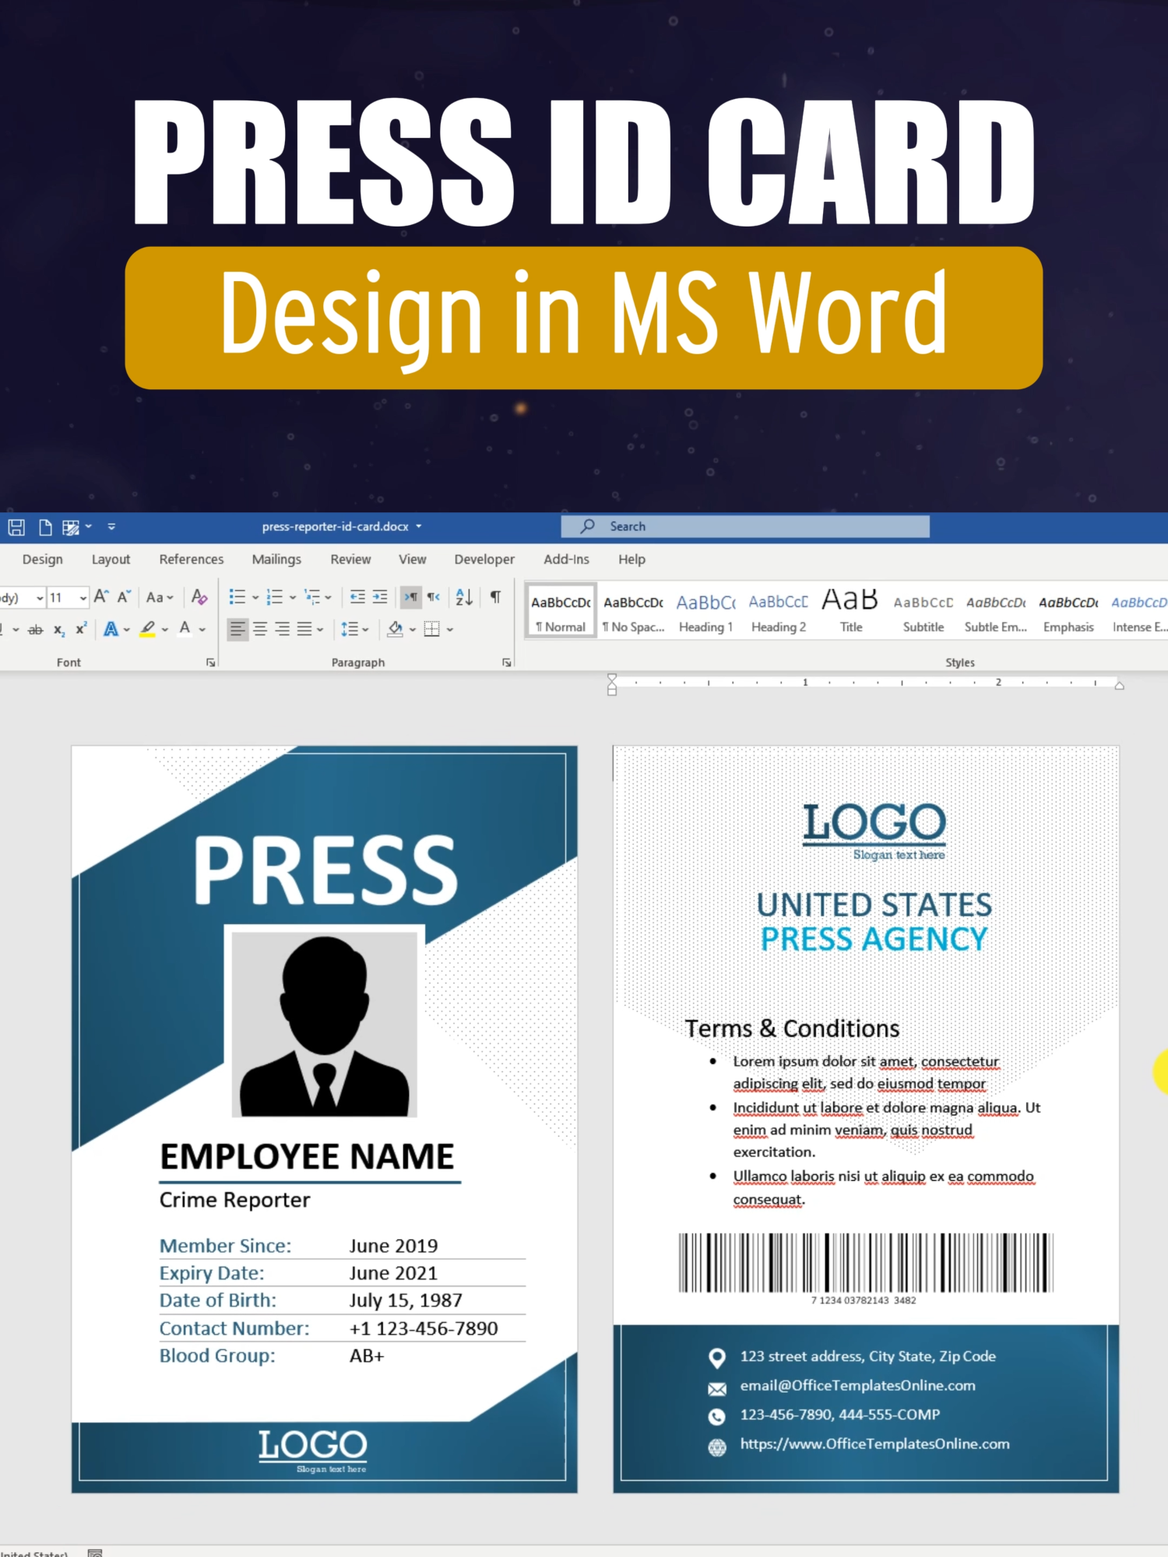The width and height of the screenshot is (1168, 1557).
Task: Toggle right-to-left text direction
Action: pos(434,597)
